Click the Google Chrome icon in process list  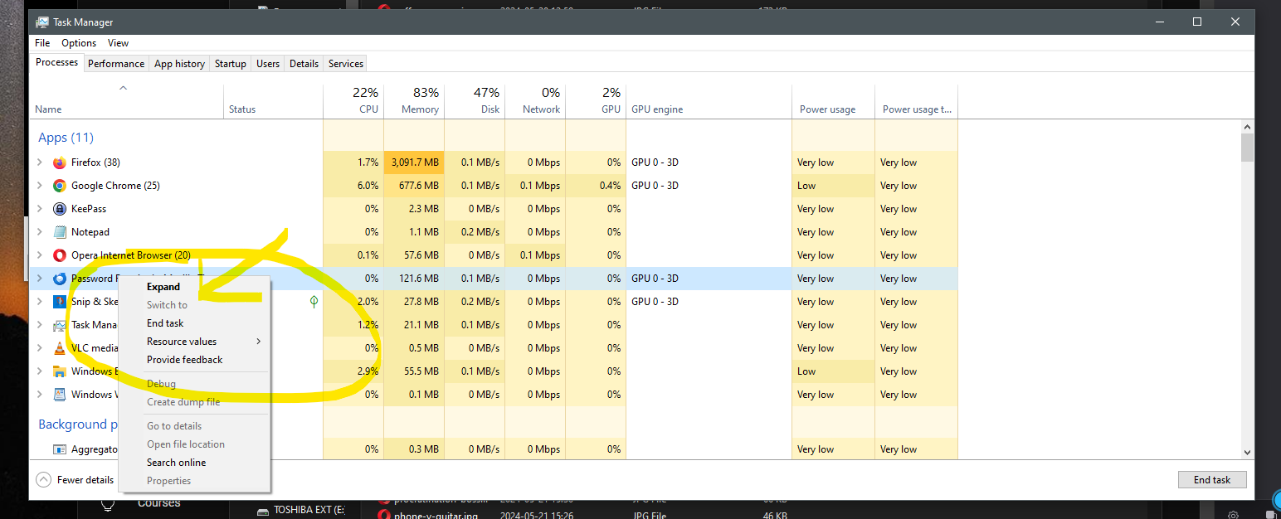click(59, 186)
